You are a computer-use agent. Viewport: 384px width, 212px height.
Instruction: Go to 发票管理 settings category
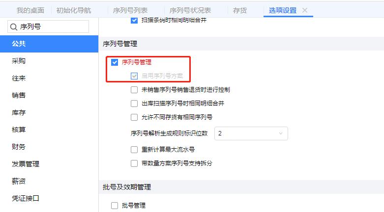26,164
